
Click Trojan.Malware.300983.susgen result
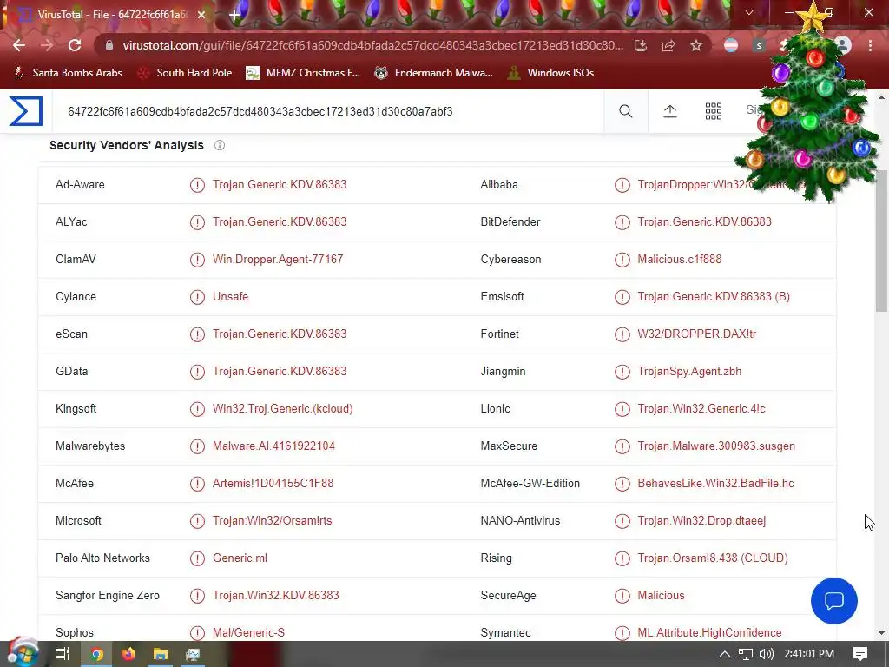point(716,446)
